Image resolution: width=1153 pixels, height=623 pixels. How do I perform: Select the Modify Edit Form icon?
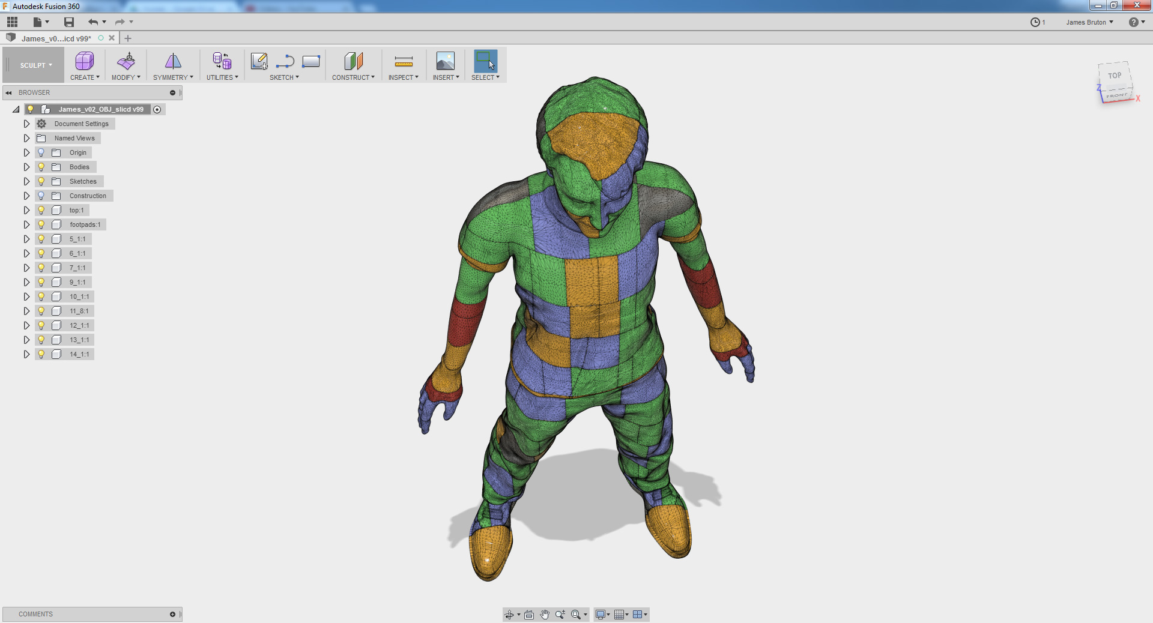[126, 61]
